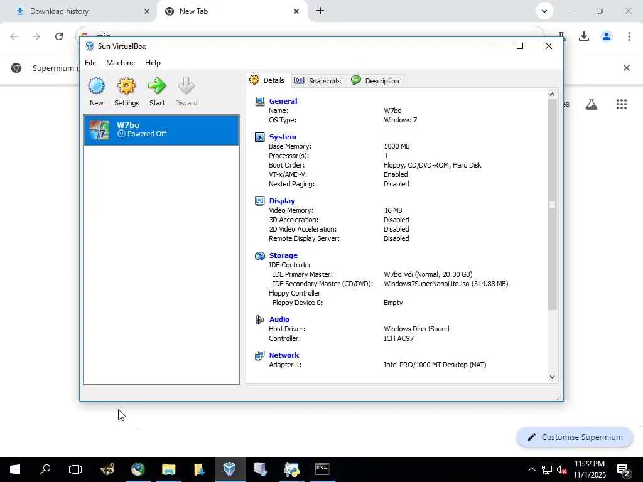Click the Audio section speaker icon
The image size is (643, 482).
(x=259, y=319)
